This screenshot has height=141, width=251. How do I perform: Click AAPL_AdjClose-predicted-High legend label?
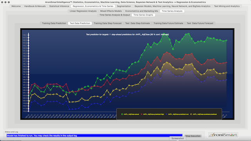pos(153,114)
